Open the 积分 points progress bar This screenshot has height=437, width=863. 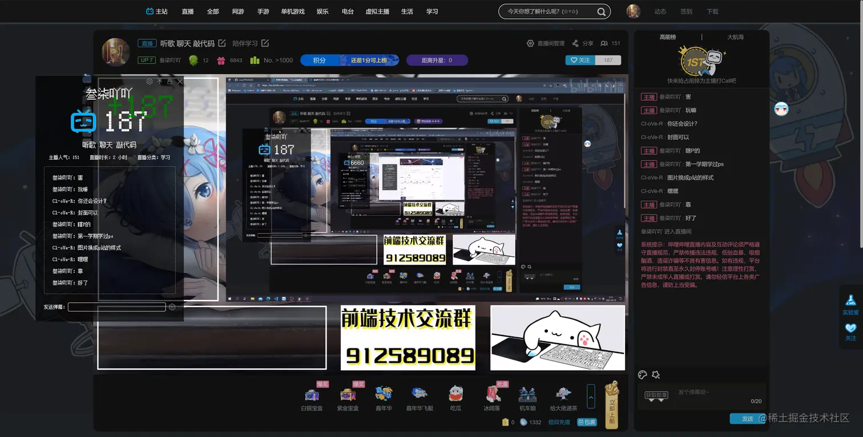[349, 60]
